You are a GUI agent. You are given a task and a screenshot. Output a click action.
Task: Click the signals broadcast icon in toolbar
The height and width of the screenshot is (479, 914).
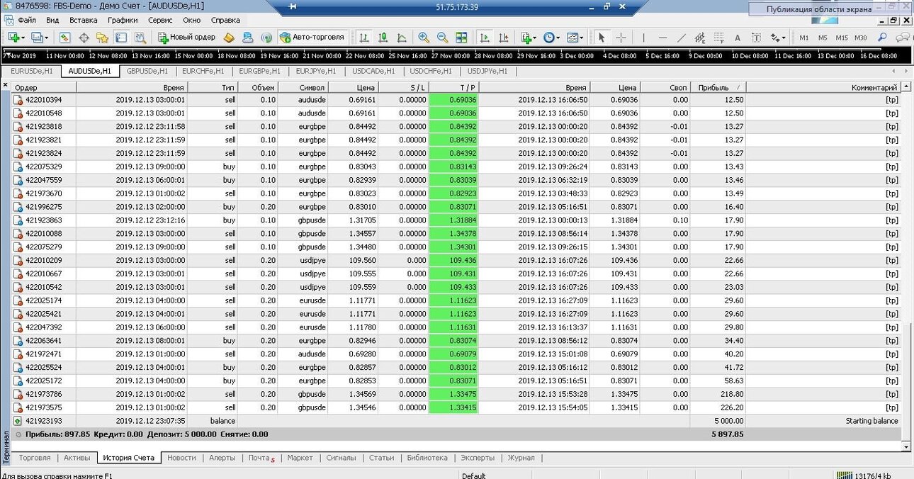tap(266, 38)
